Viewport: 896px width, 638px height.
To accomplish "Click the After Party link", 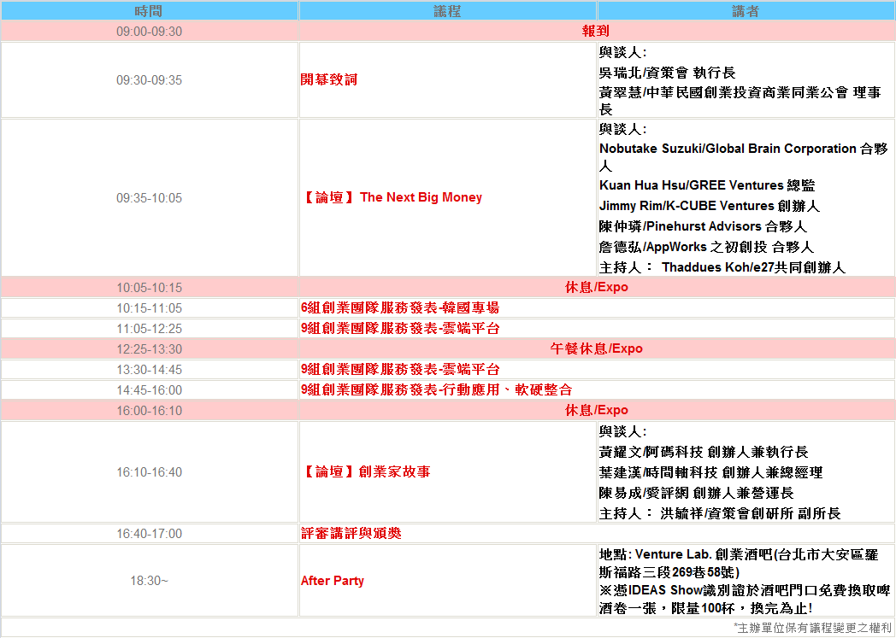I will (x=332, y=581).
